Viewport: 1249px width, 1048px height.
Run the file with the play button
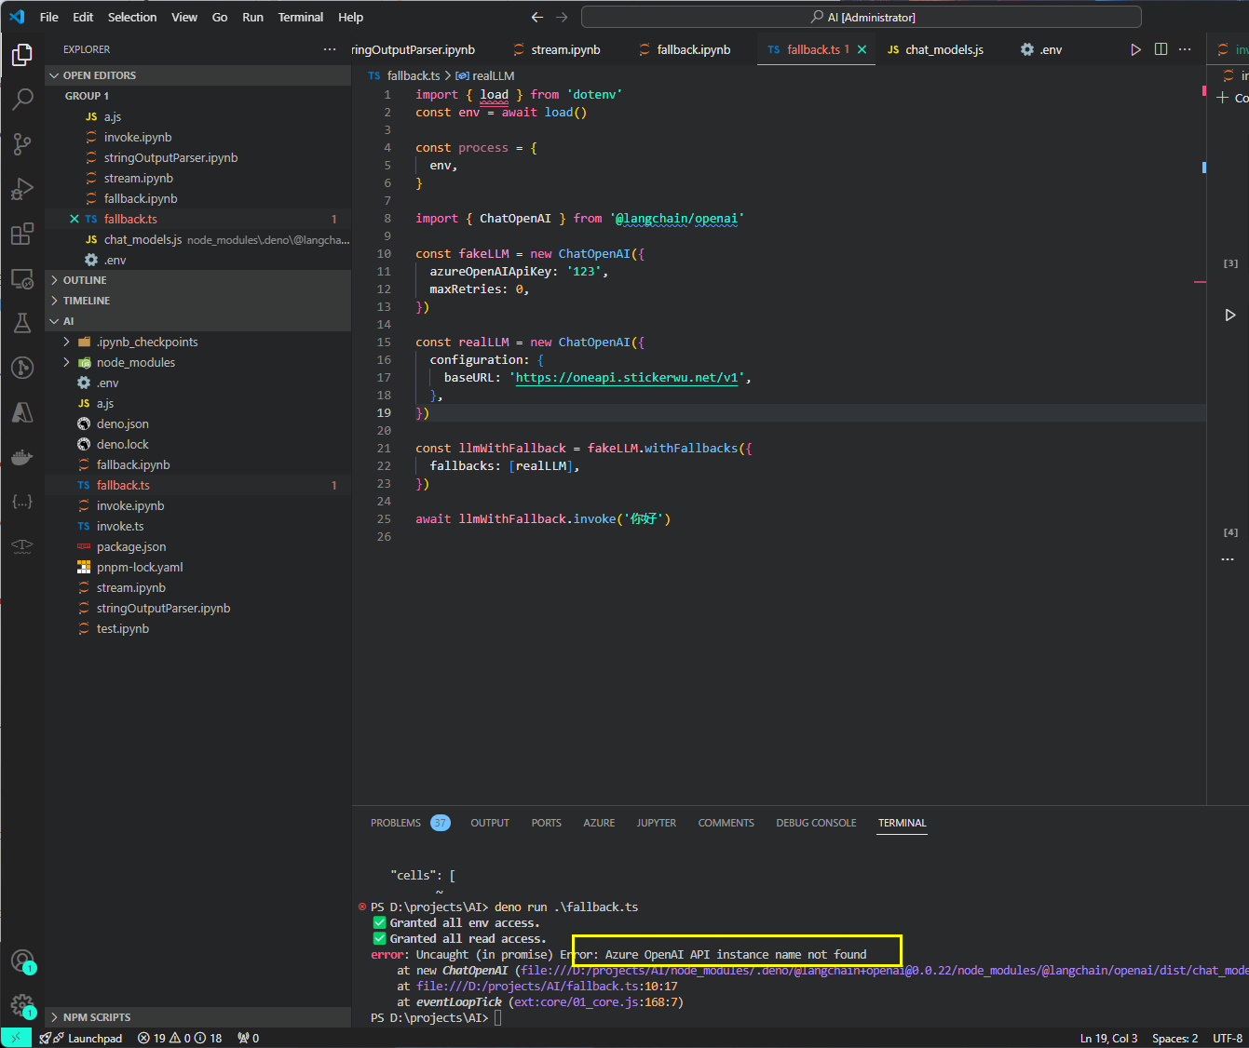click(1135, 49)
